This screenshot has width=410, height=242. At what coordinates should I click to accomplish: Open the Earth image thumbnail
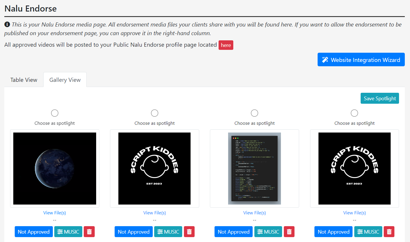coord(55,169)
